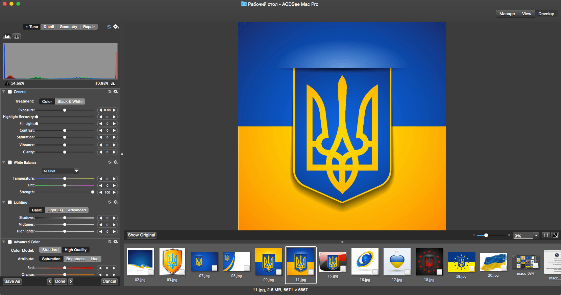The width and height of the screenshot is (561, 295).
Task: Open the Advanced lighting tab
Action: click(77, 210)
